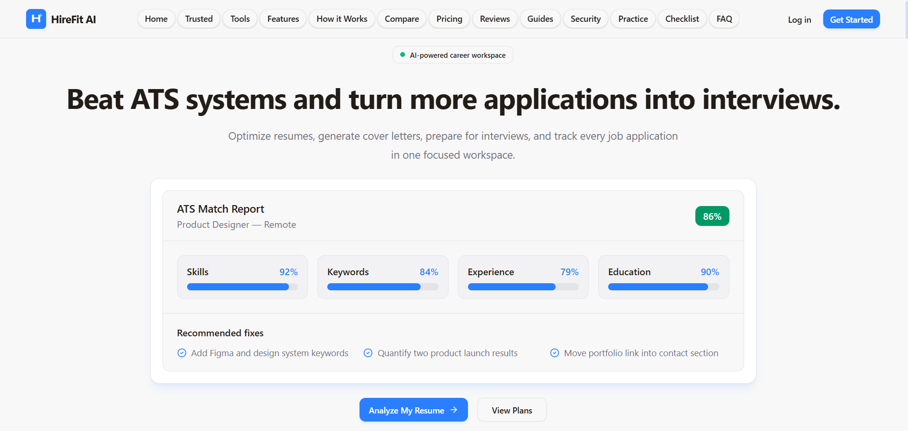Click 'Quantify two product launch results'

click(448, 353)
